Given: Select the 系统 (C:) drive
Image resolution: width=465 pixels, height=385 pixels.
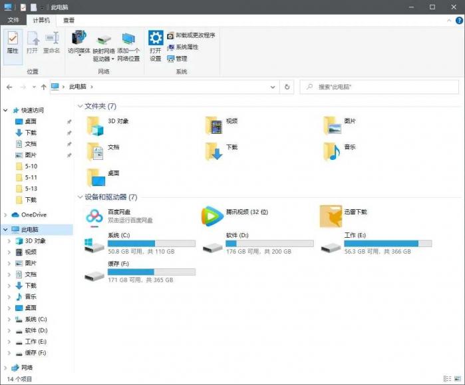Looking at the screenshot, I should (140, 244).
